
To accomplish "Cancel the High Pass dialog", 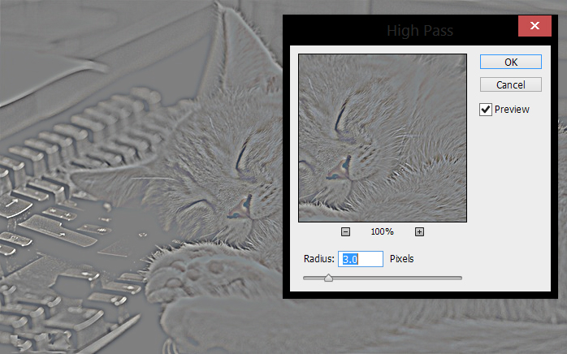I will [511, 84].
